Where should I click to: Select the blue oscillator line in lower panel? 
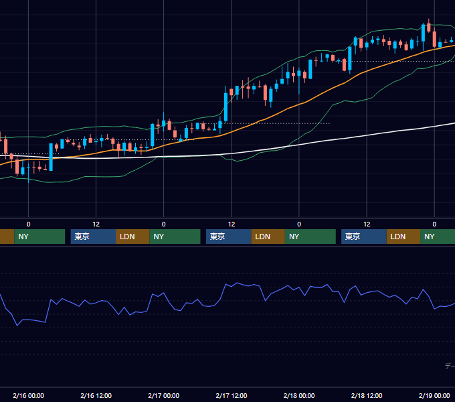[x=232, y=286]
